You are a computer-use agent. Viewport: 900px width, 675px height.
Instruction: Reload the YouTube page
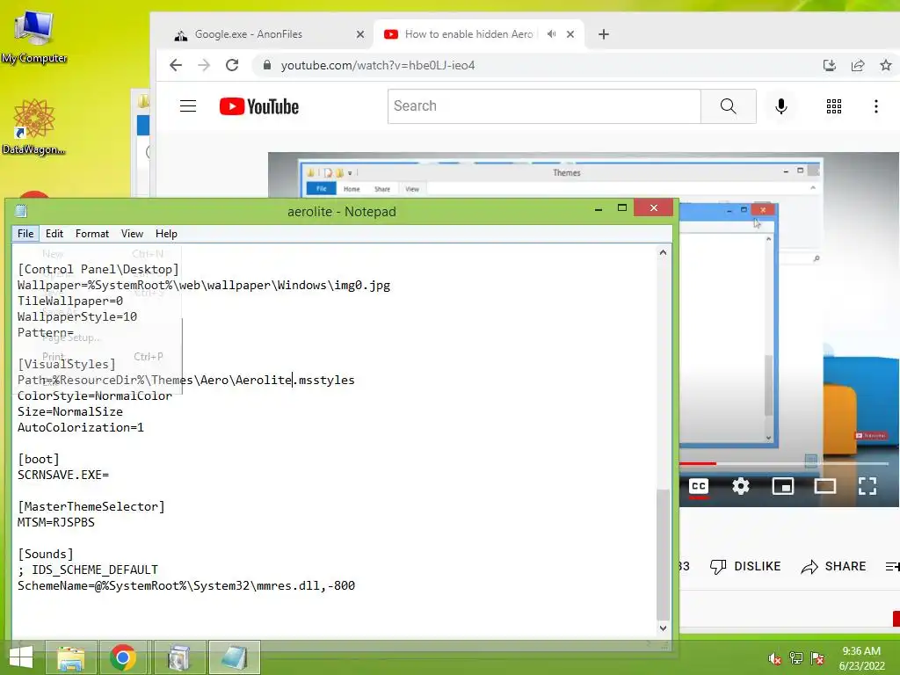pos(232,65)
